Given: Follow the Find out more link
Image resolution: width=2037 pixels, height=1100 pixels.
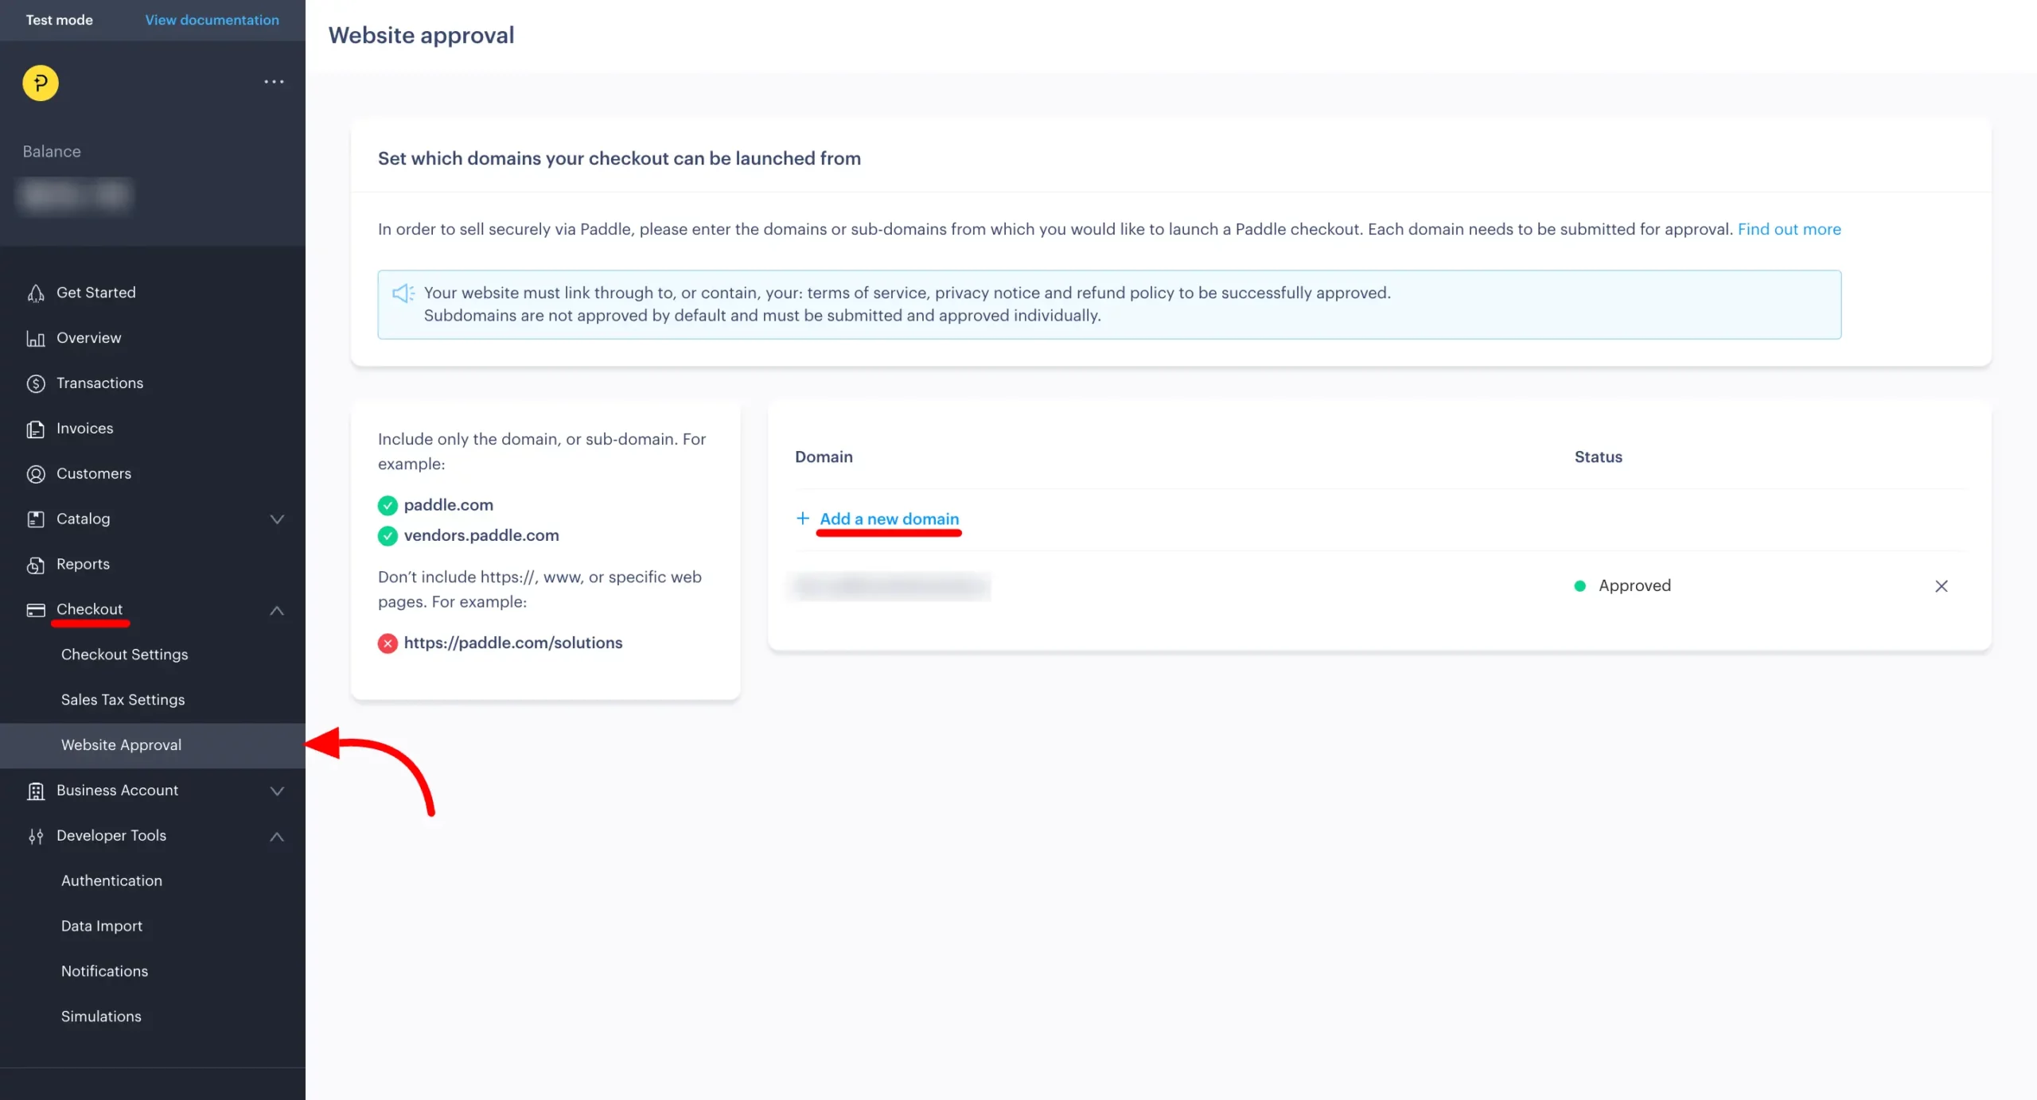Looking at the screenshot, I should 1789,229.
